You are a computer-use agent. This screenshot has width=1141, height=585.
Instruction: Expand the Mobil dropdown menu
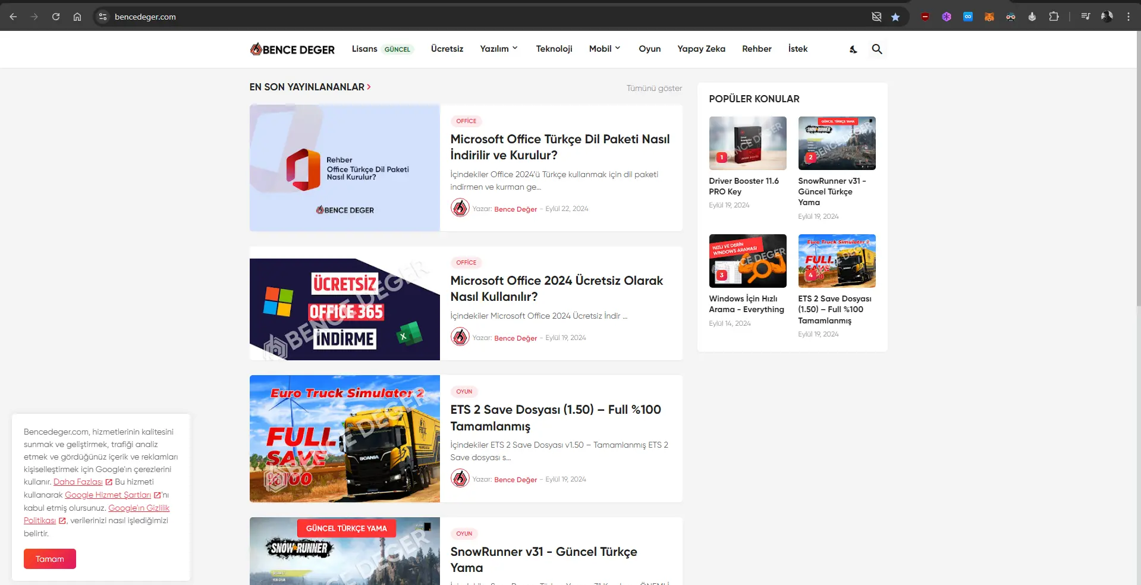pyautogui.click(x=605, y=49)
